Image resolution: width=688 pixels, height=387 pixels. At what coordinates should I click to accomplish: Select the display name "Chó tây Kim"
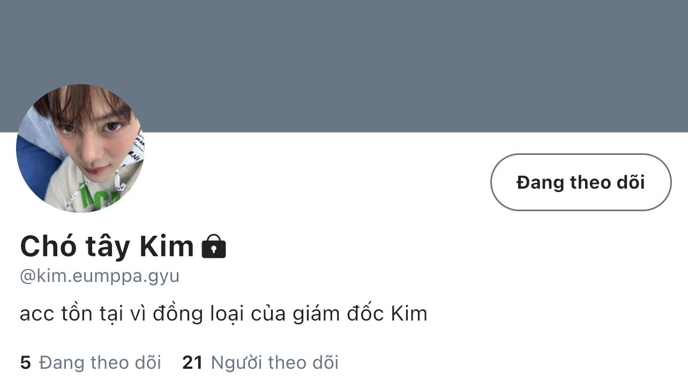(x=107, y=247)
